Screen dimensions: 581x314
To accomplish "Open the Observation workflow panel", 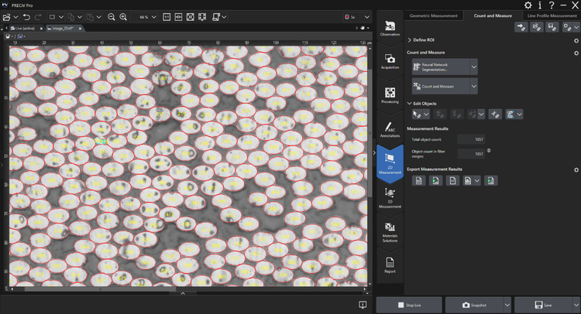I will click(390, 29).
